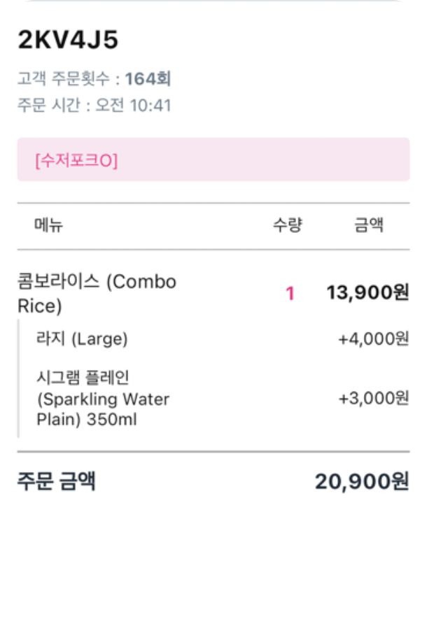Click the 수량 column header
This screenshot has height=628, width=427.
(x=287, y=225)
